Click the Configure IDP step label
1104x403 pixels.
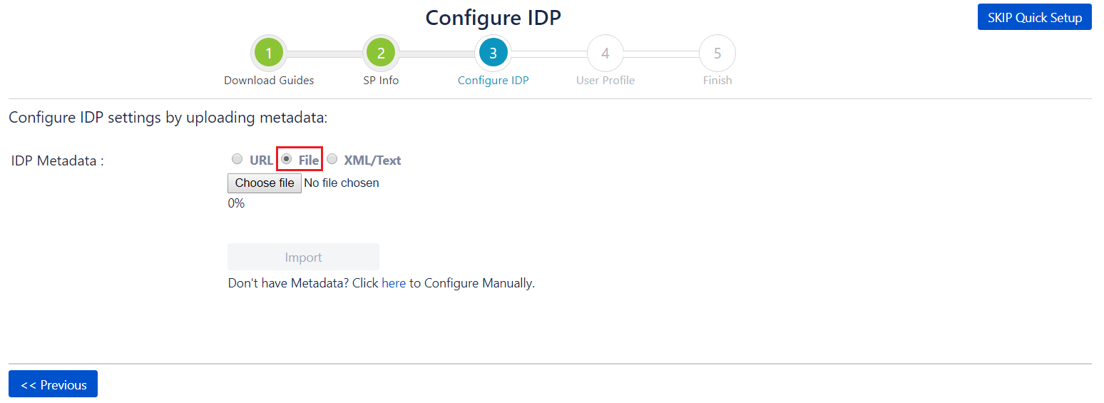click(494, 81)
